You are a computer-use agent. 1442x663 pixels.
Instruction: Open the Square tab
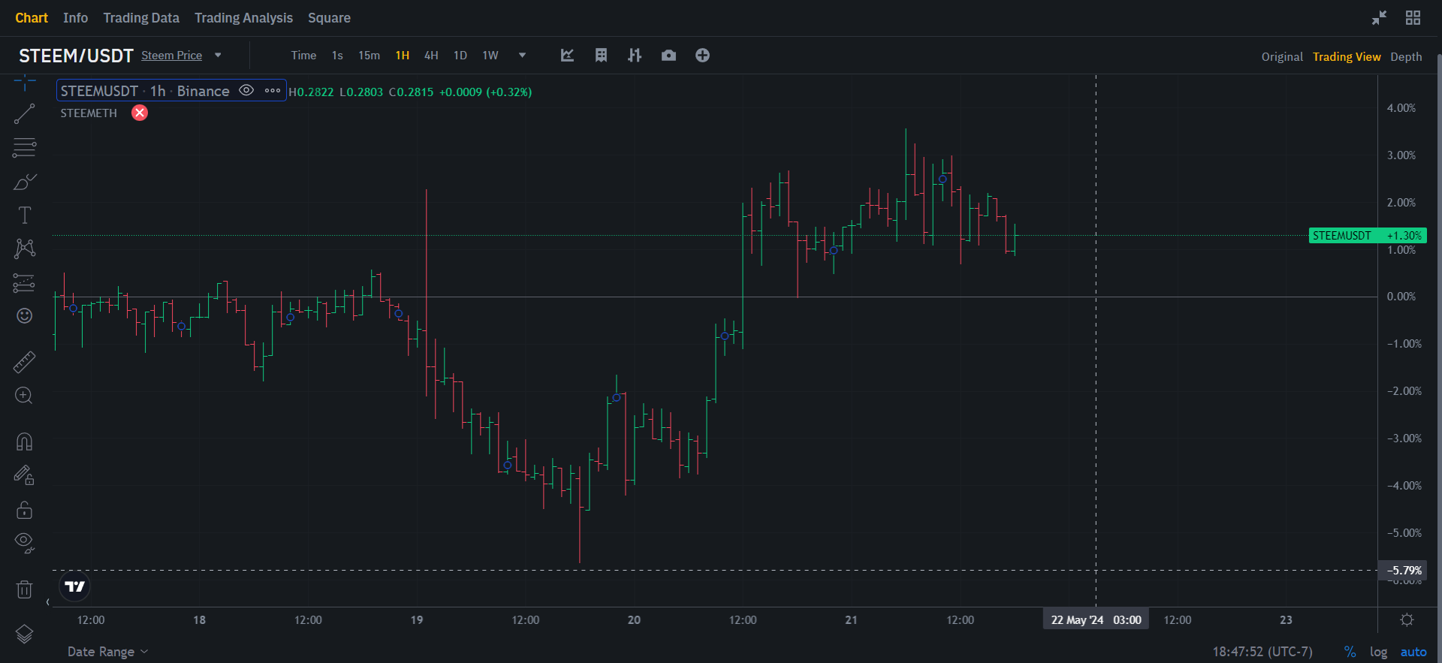(329, 18)
